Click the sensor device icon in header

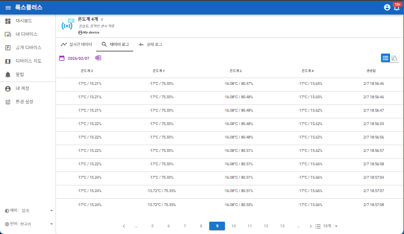(x=67, y=26)
